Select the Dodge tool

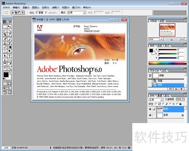coord(9,51)
